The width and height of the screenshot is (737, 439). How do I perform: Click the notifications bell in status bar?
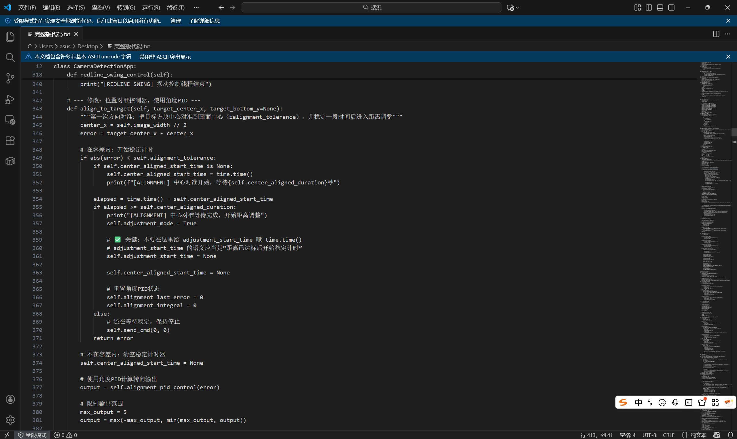click(x=730, y=435)
